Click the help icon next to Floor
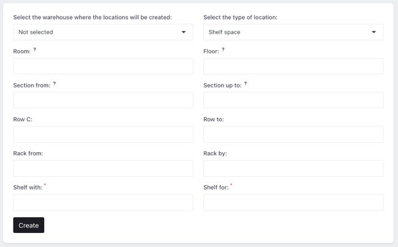Image resolution: width=398 pixels, height=247 pixels. pos(223,50)
